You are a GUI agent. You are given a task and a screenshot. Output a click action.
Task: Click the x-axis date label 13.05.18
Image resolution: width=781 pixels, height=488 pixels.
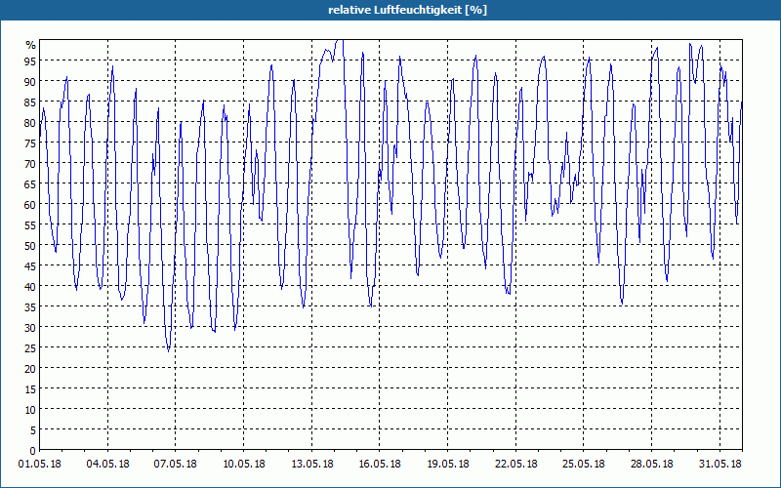click(311, 465)
